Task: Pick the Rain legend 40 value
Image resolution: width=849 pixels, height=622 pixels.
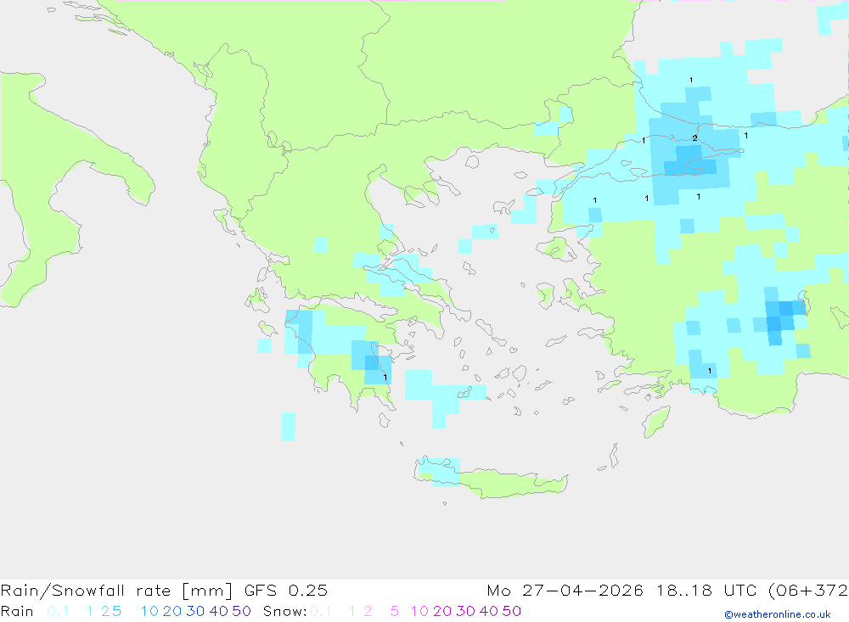Action: coord(219,611)
